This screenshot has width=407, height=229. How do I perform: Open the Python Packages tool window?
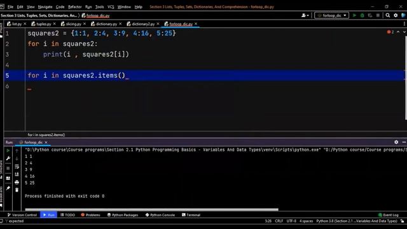coord(123,215)
